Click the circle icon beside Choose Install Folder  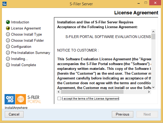pos(8,40)
